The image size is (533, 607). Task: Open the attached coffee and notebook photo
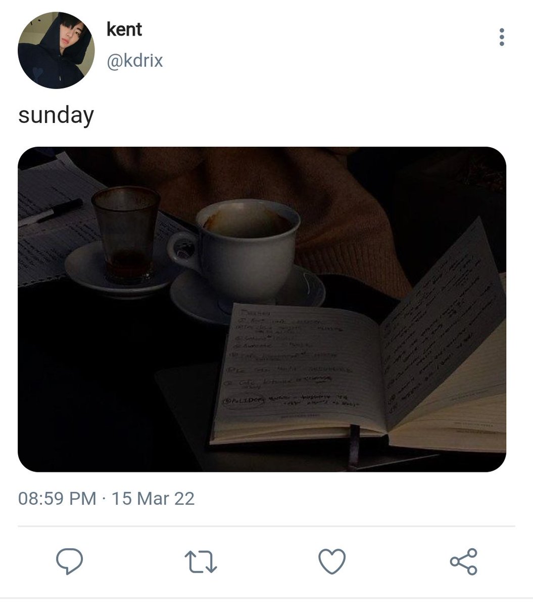(262, 309)
